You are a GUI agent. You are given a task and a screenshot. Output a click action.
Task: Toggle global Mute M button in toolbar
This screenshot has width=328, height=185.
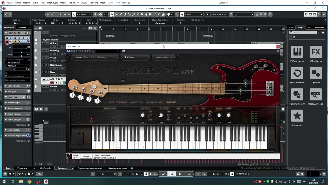pos(47,14)
